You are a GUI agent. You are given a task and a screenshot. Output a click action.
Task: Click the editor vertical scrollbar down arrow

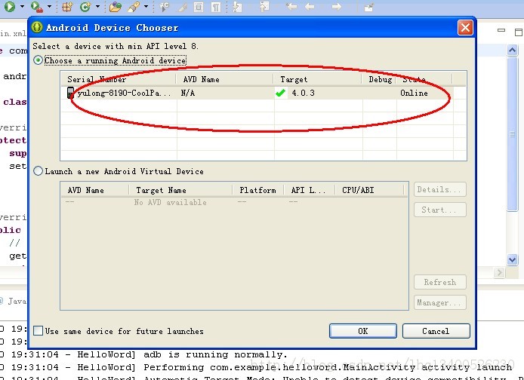click(x=512, y=259)
